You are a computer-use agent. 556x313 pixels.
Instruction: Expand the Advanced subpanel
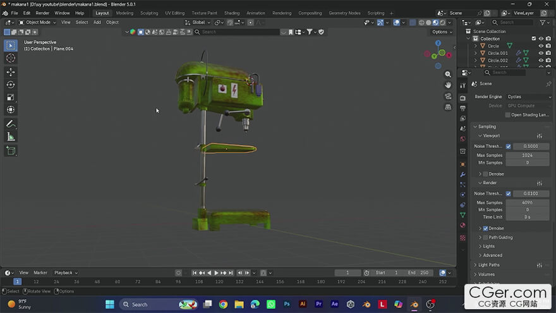point(492,255)
